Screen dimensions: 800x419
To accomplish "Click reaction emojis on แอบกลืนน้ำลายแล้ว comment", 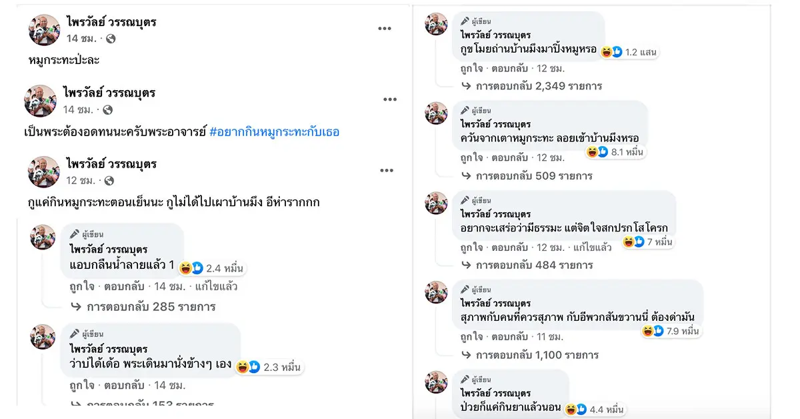I will (191, 268).
